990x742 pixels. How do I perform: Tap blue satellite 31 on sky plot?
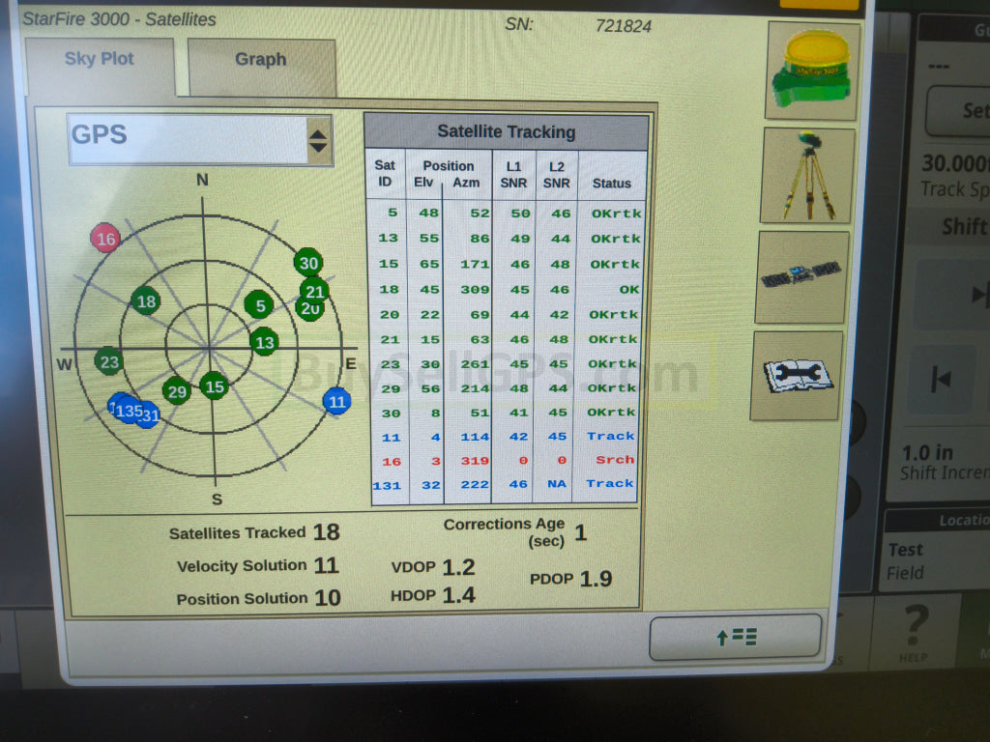150,415
